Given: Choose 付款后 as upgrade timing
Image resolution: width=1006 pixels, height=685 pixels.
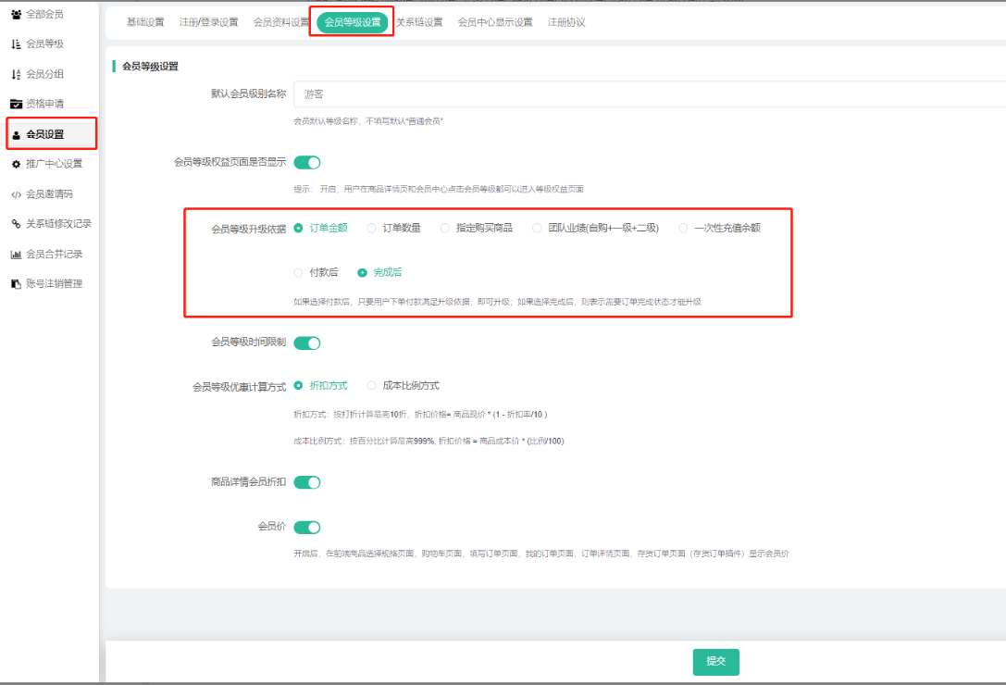Looking at the screenshot, I should [x=298, y=273].
